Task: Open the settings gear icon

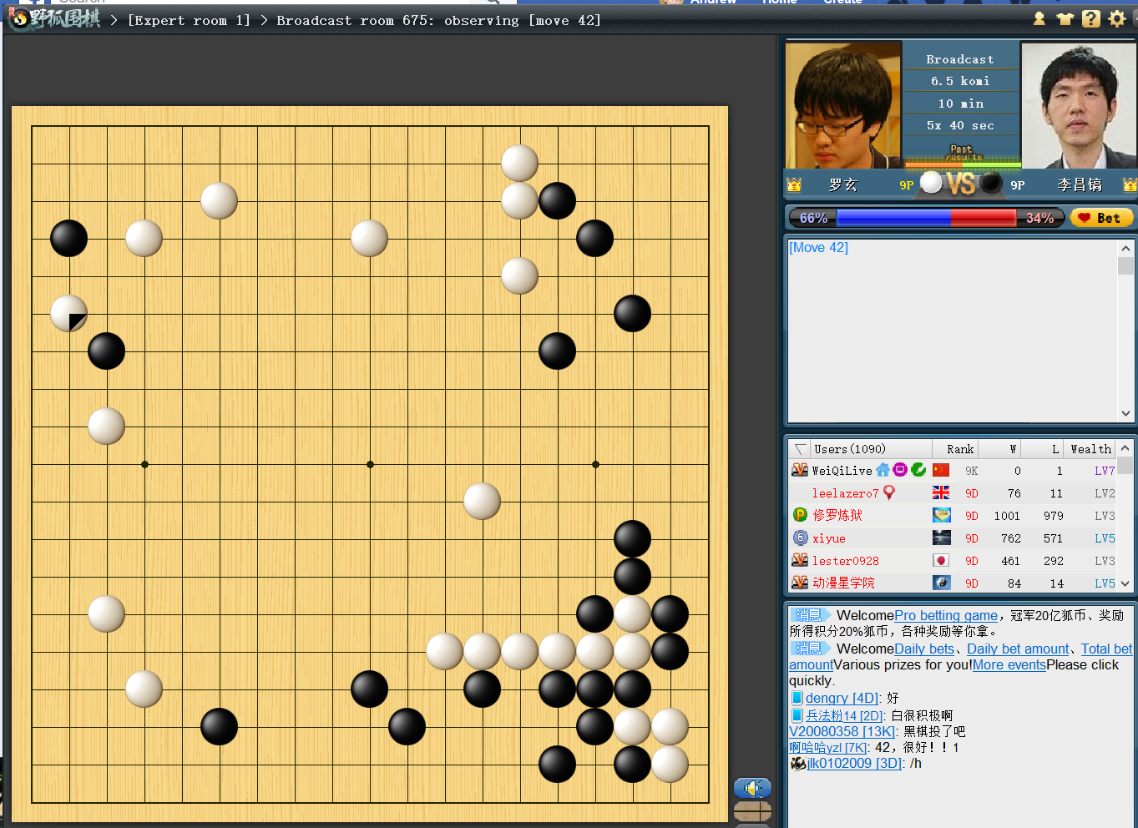Action: (x=1117, y=18)
